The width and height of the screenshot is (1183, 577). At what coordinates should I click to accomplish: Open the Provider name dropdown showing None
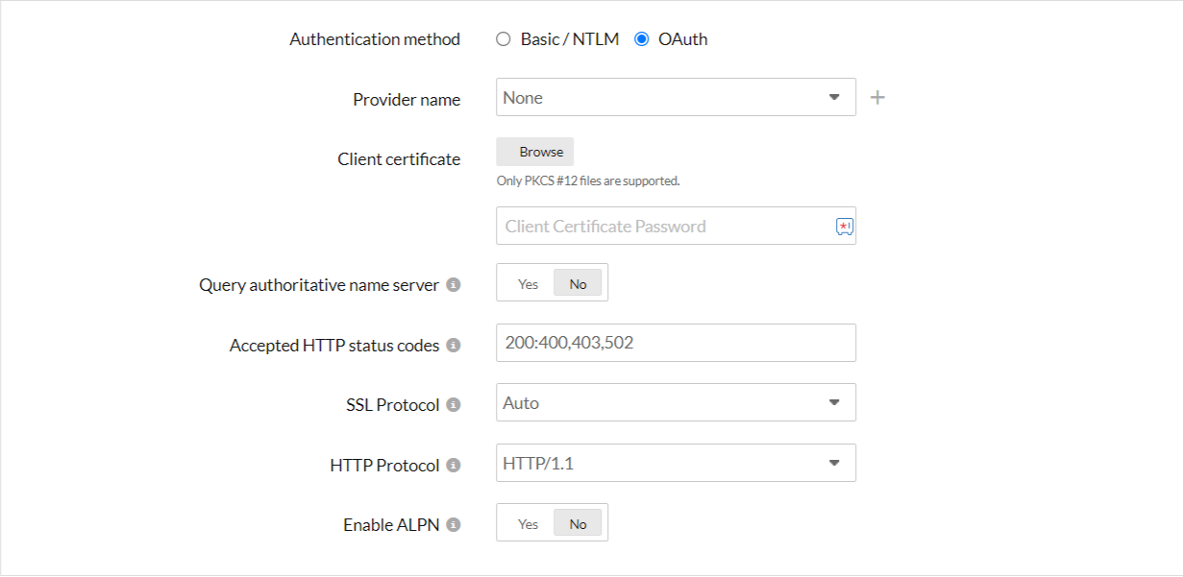click(663, 98)
